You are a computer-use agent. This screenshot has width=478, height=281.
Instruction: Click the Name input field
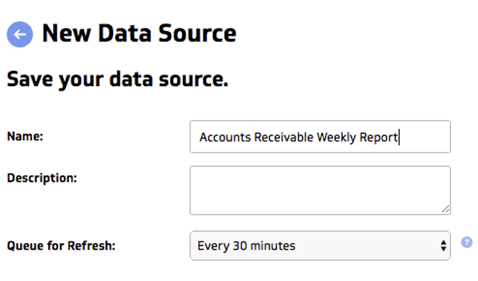point(320,137)
